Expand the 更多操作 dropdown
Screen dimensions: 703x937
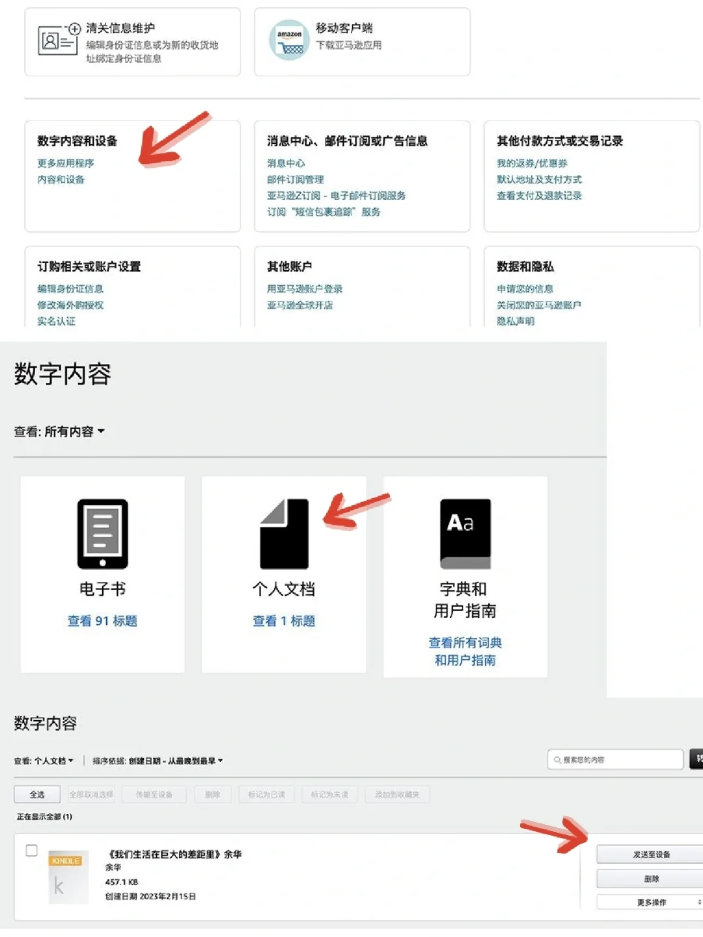tap(650, 902)
